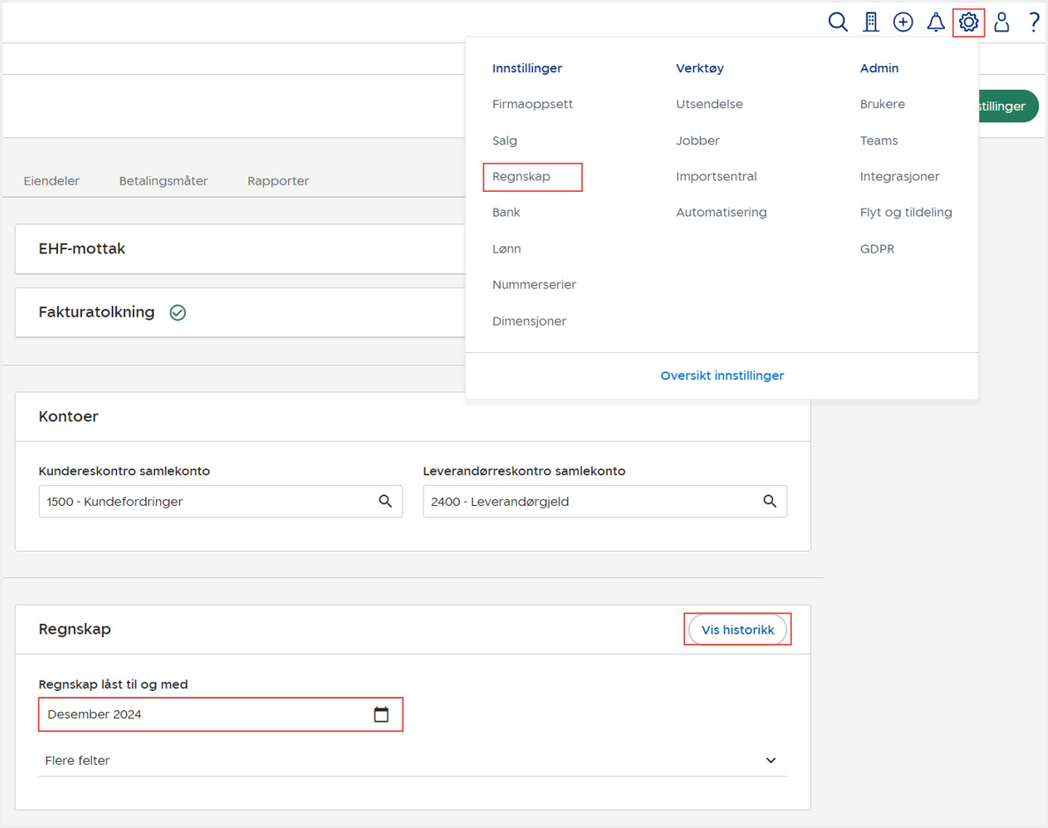The image size is (1048, 828).
Task: Expand the EHF-mottak panel
Action: (x=82, y=249)
